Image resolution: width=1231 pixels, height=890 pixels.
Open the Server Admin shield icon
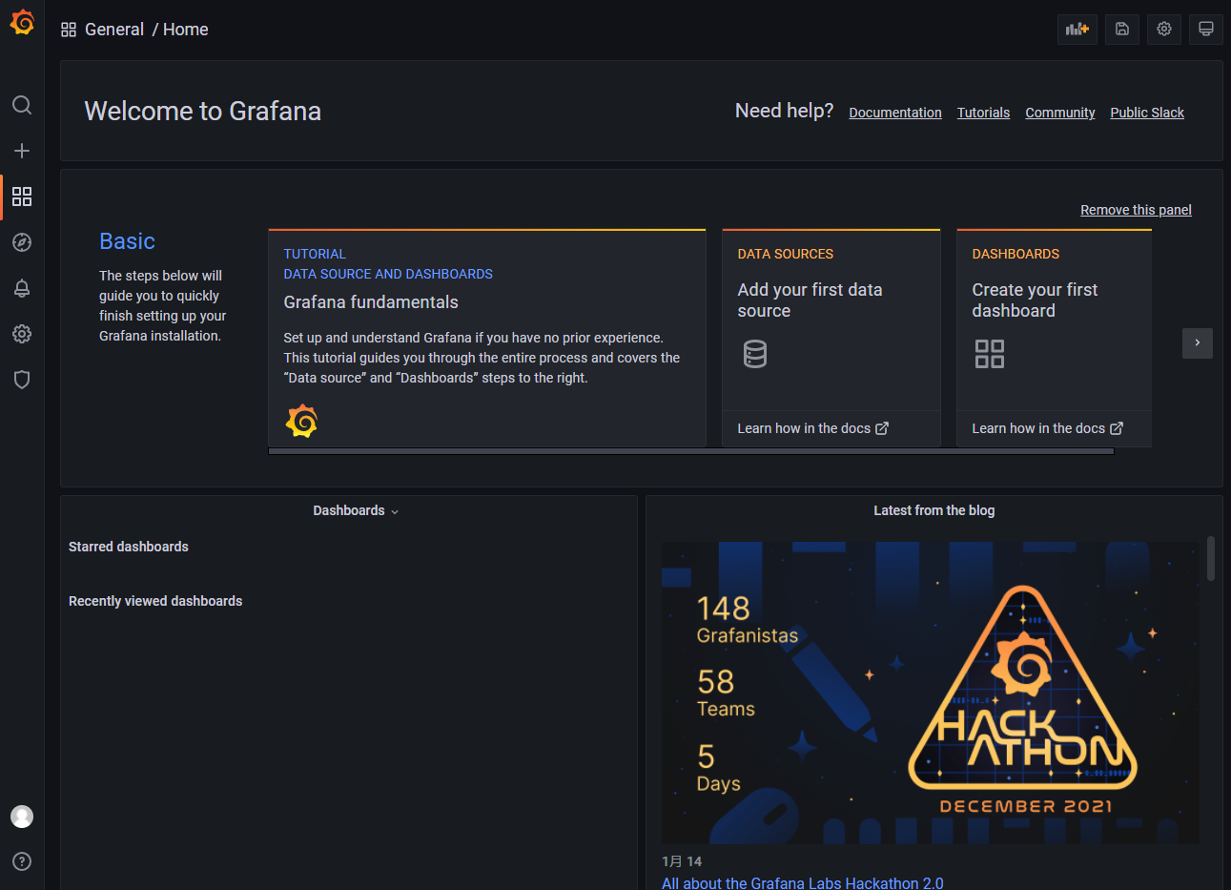point(22,380)
